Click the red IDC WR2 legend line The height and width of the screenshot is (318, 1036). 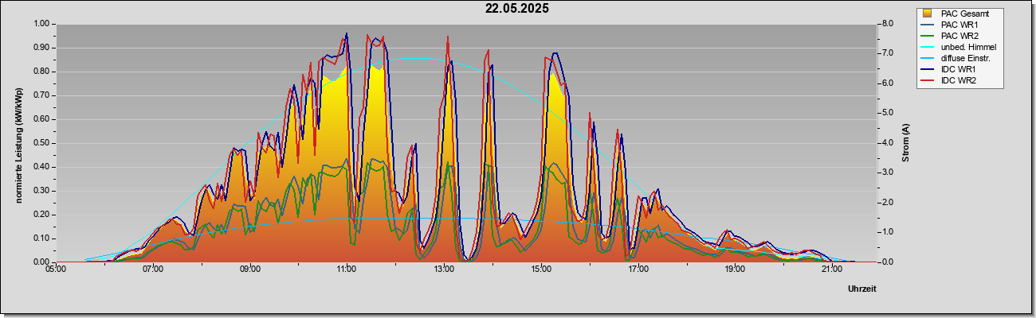(x=928, y=80)
